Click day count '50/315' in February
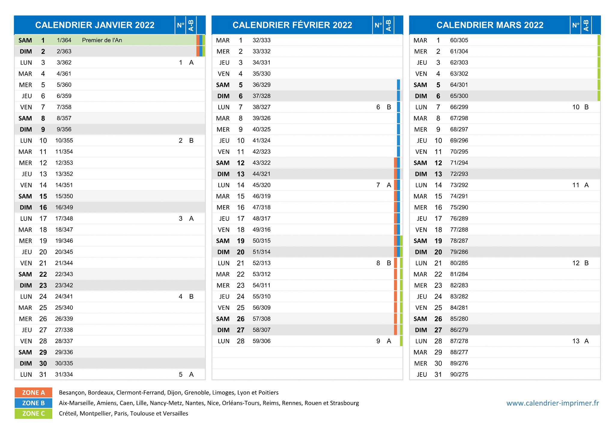 tap(262, 241)
